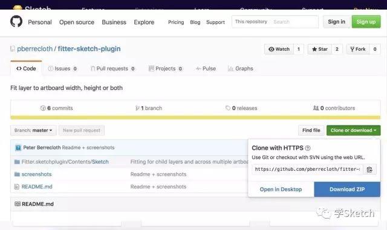Image resolution: width=387 pixels, height=230 pixels.
Task: Switch to the Pull requests tab
Action: click(112, 69)
